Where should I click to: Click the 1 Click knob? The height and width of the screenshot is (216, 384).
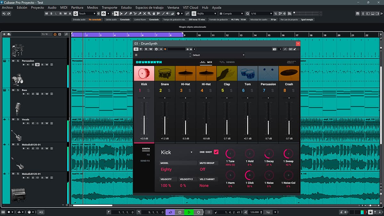250,175
